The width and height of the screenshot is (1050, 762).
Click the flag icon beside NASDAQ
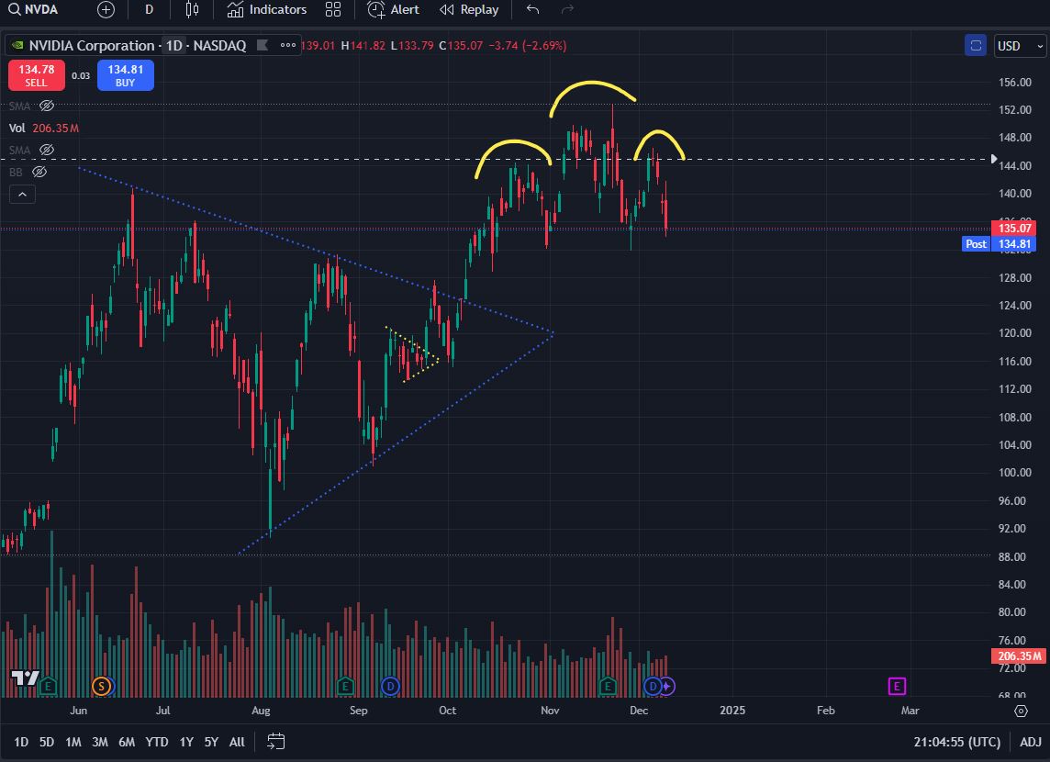262,46
